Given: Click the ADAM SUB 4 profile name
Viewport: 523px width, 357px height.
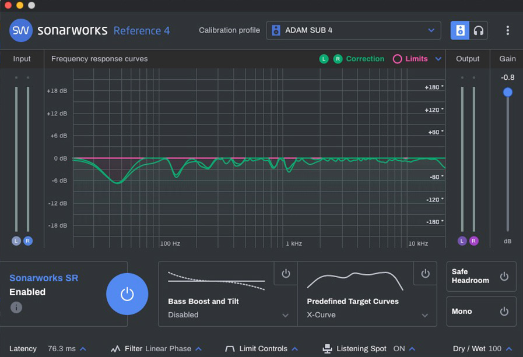Looking at the screenshot, I should pyautogui.click(x=308, y=30).
